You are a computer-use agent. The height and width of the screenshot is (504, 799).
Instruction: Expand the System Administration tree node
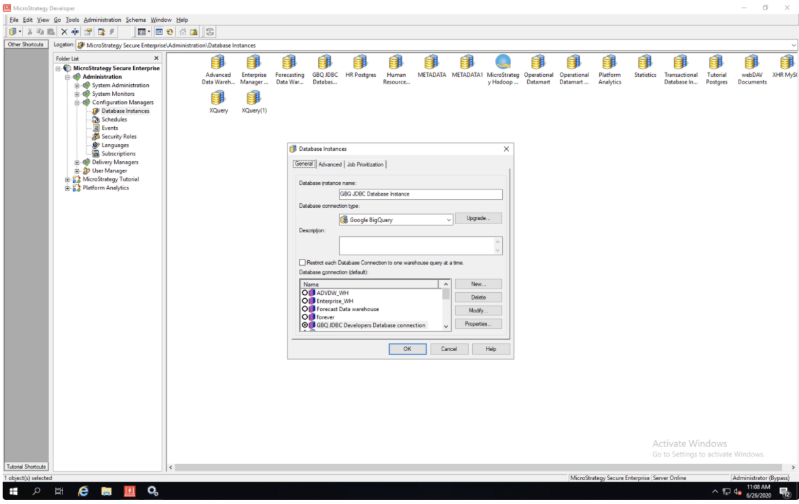tap(77, 86)
